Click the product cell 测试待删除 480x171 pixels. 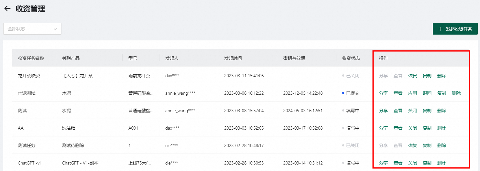pyautogui.click(x=73, y=145)
